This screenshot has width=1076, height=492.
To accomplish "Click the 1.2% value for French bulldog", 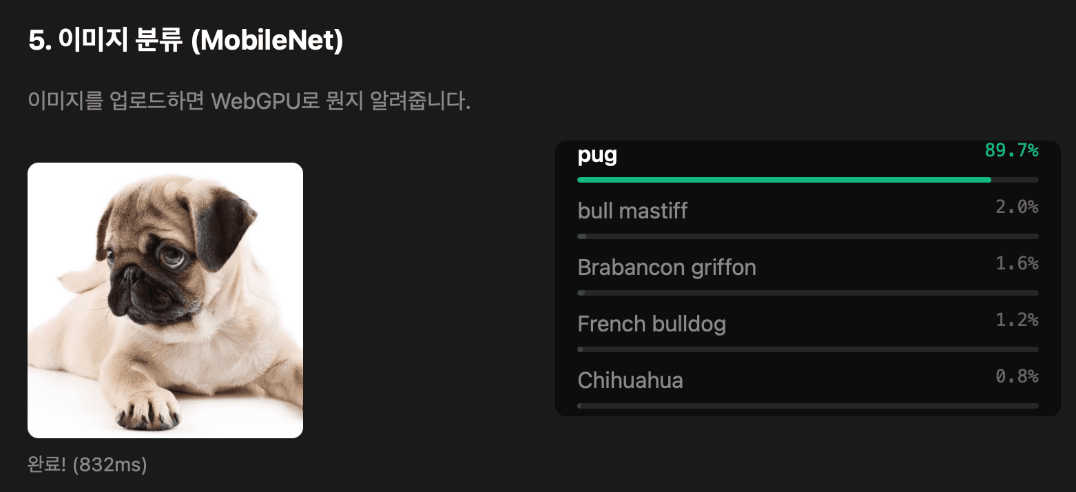I will point(1016,320).
